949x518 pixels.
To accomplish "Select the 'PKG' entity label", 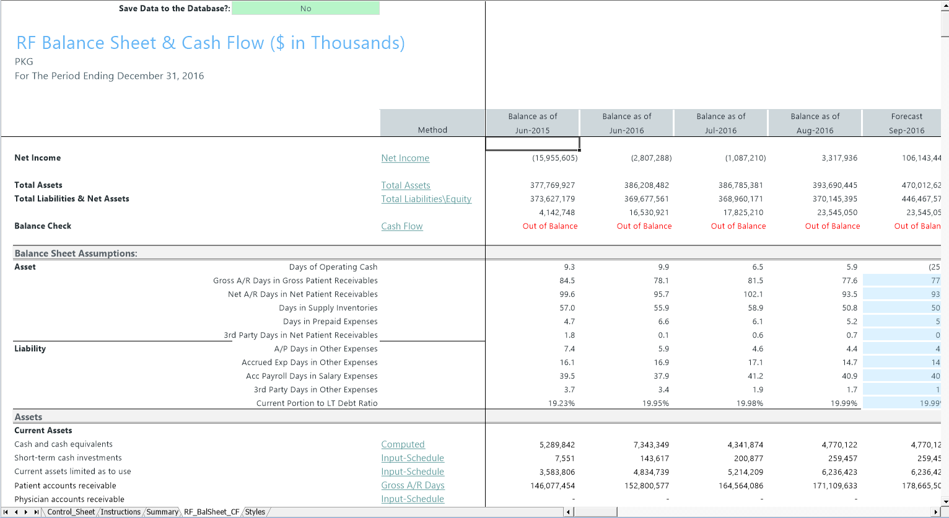I will point(24,61).
